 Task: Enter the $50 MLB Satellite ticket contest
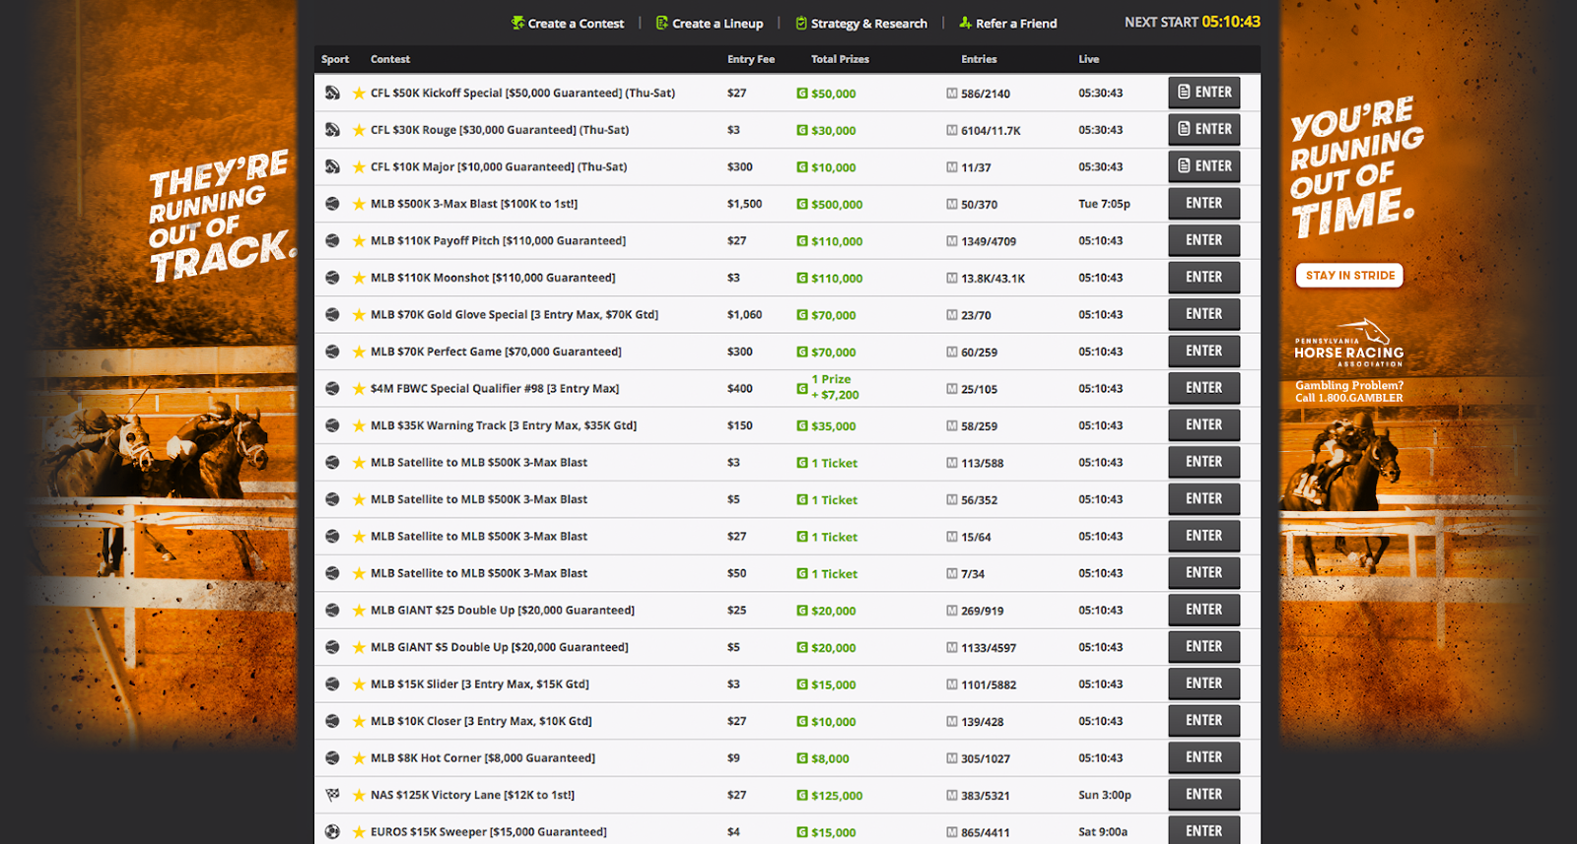1204,572
